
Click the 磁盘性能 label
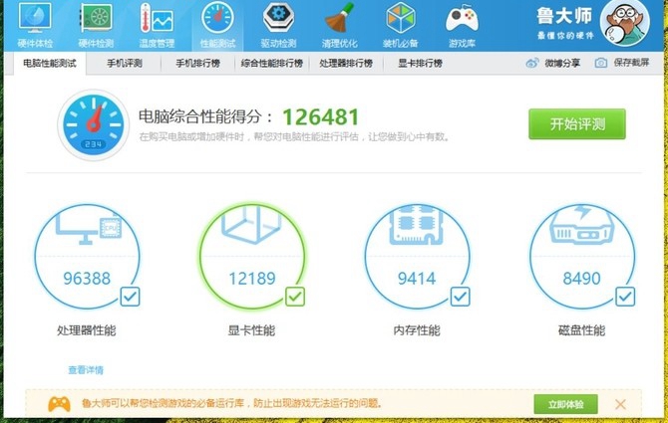point(581,330)
